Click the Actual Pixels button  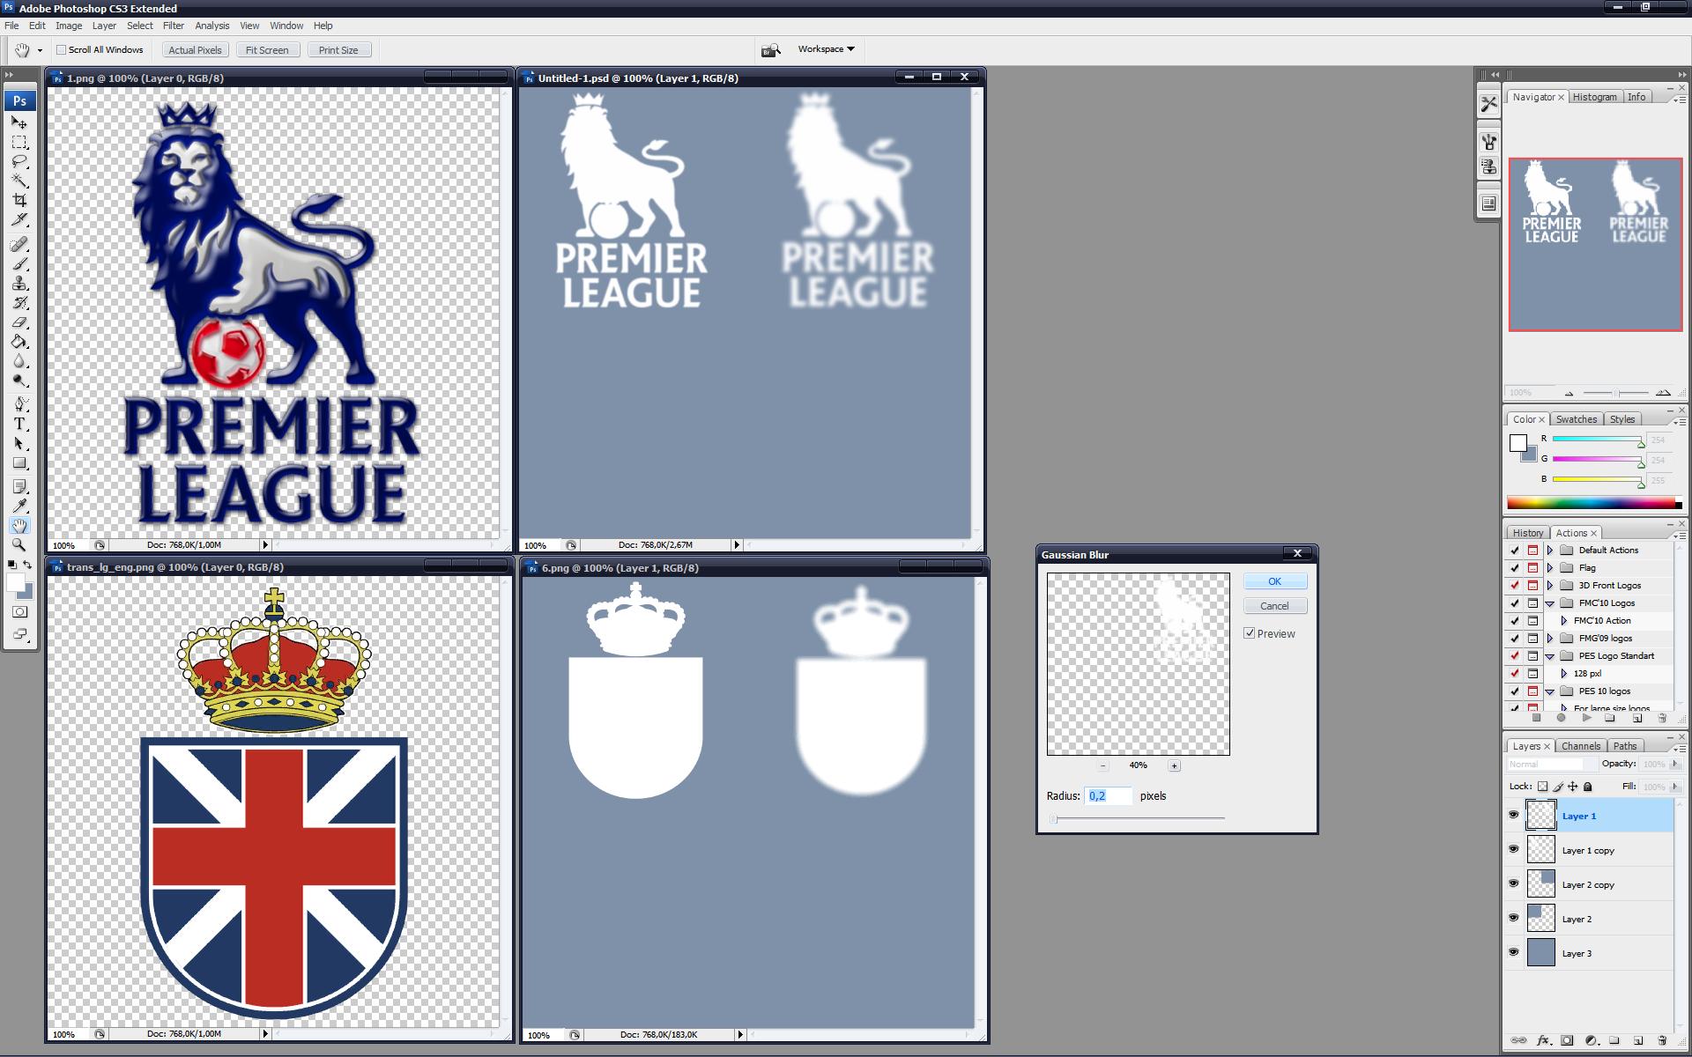[x=195, y=50]
